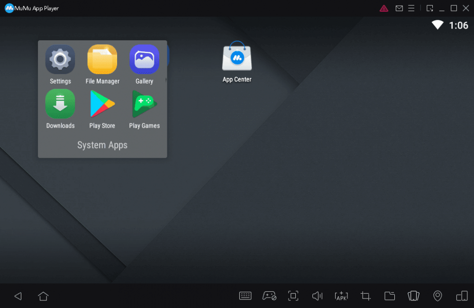The image size is (474, 308).
Task: Open App Center from the home screen
Action: [237, 56]
